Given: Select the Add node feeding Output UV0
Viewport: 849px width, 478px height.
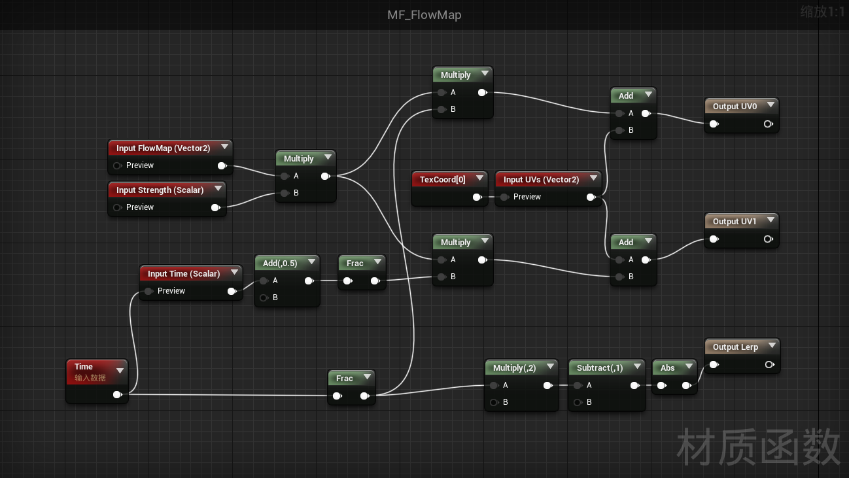Looking at the screenshot, I should (633, 113).
